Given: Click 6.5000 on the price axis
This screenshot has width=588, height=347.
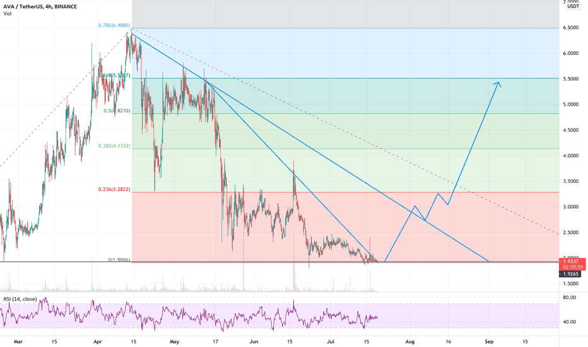Looking at the screenshot, I should pos(570,28).
